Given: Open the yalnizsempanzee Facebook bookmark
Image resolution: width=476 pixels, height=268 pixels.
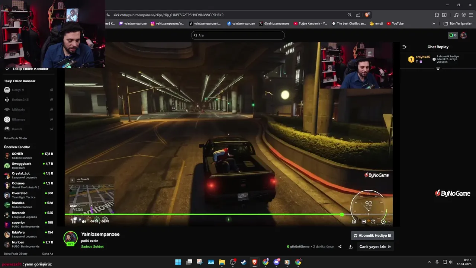Looking at the screenshot, I should (241, 23).
